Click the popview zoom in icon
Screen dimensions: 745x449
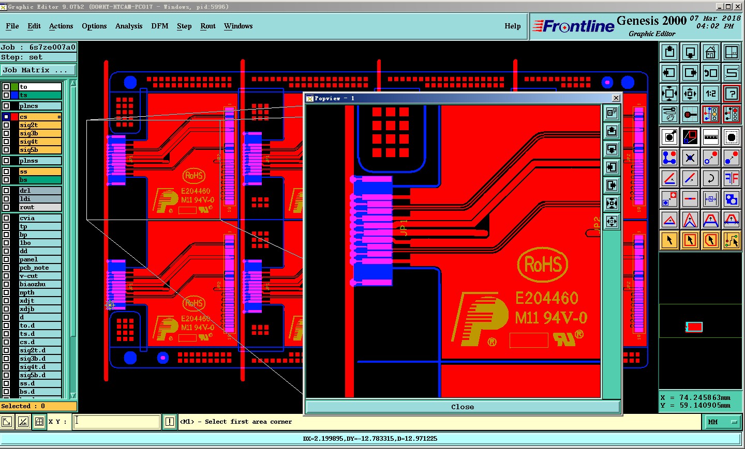pos(612,204)
